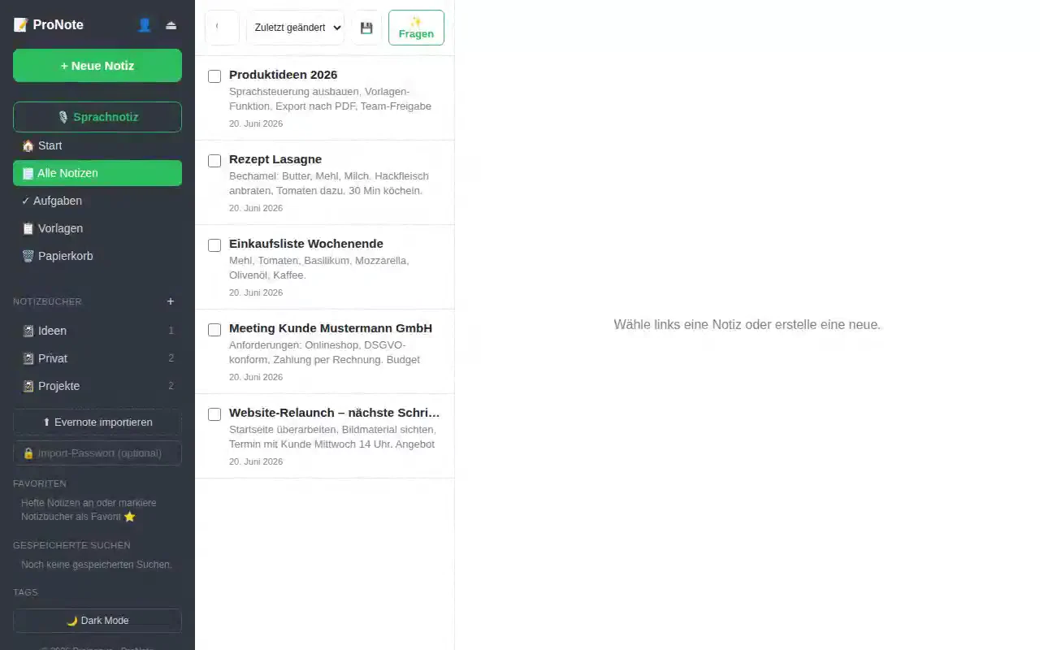Click the search field in the toolbar

(222, 28)
